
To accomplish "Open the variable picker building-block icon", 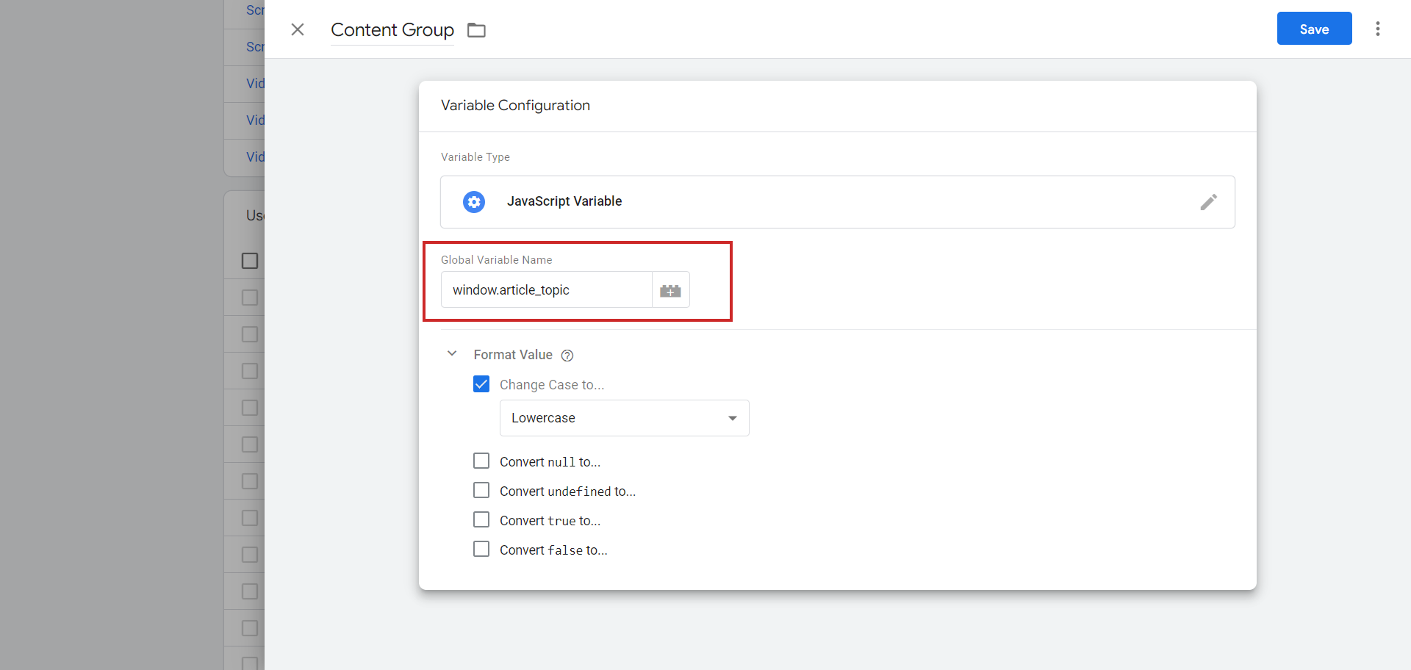I will [670, 289].
